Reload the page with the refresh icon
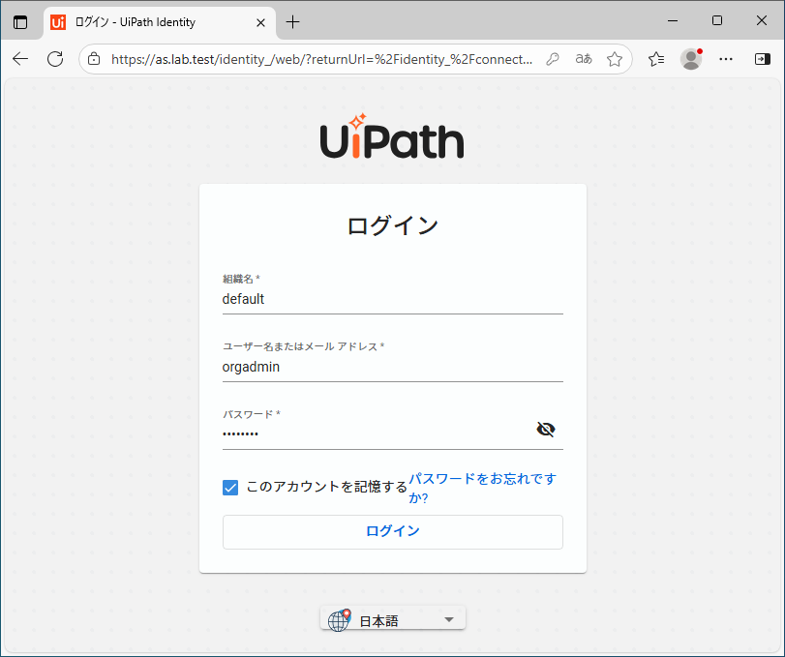The image size is (785, 657). coord(55,59)
